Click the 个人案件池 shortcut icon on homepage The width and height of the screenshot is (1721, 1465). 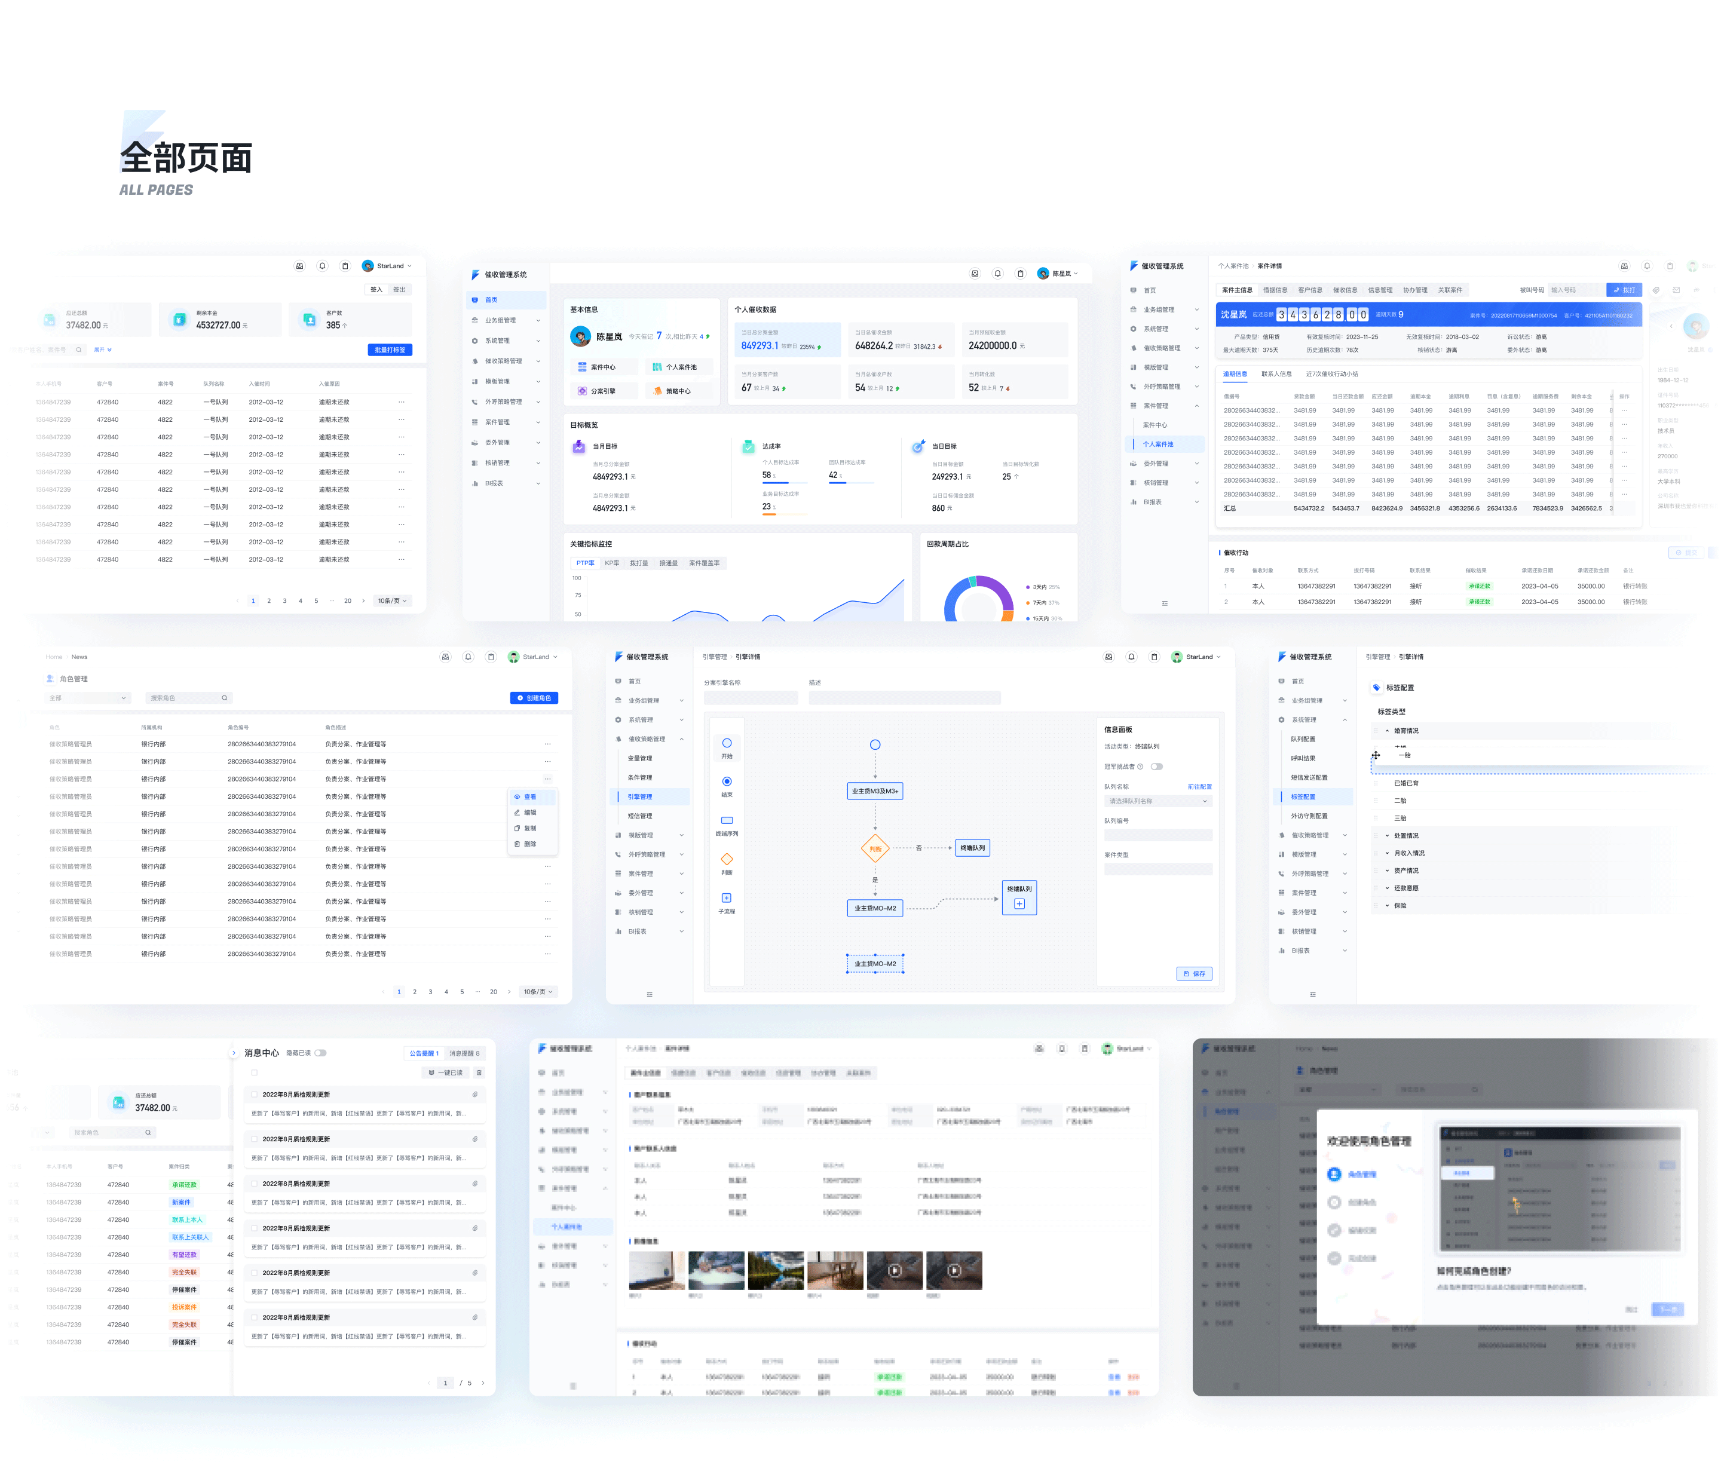coord(657,367)
